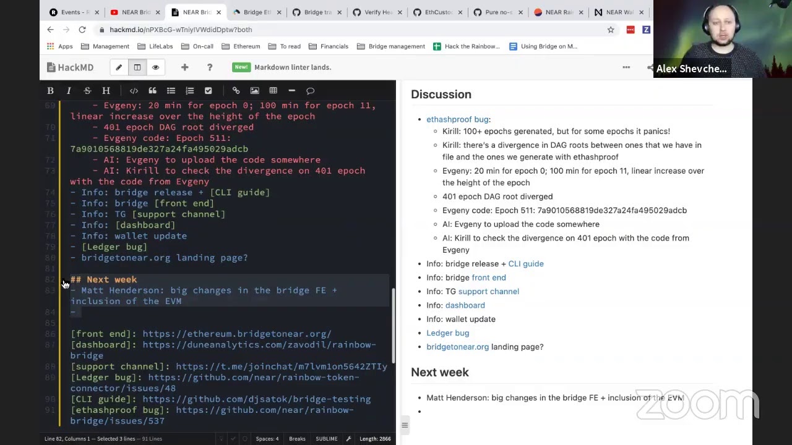Insert a blockquote with the quote icon
The width and height of the screenshot is (792, 445).
click(152, 91)
